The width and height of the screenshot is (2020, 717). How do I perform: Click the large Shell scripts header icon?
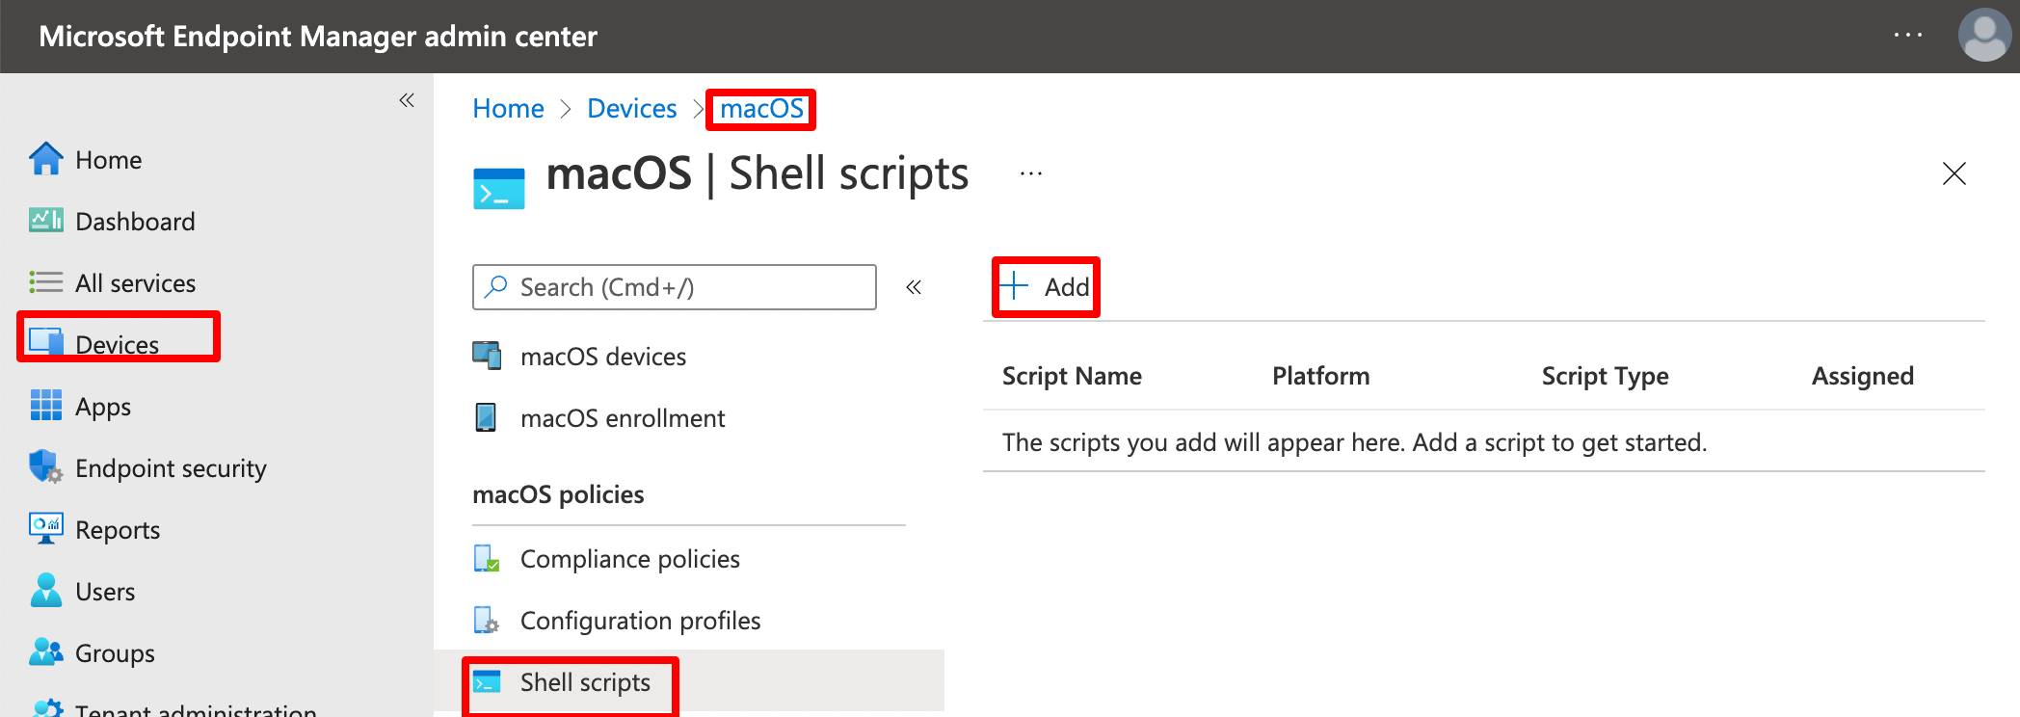499,189
